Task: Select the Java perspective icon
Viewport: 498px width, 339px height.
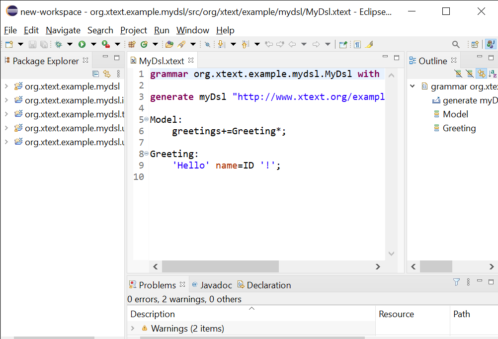Action: coord(491,44)
